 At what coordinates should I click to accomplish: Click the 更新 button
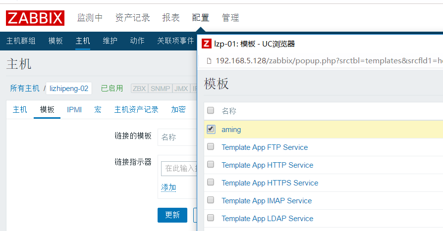172,215
